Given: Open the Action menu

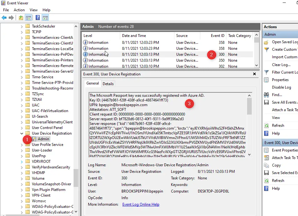Looking at the screenshot, I should (x=19, y=10).
